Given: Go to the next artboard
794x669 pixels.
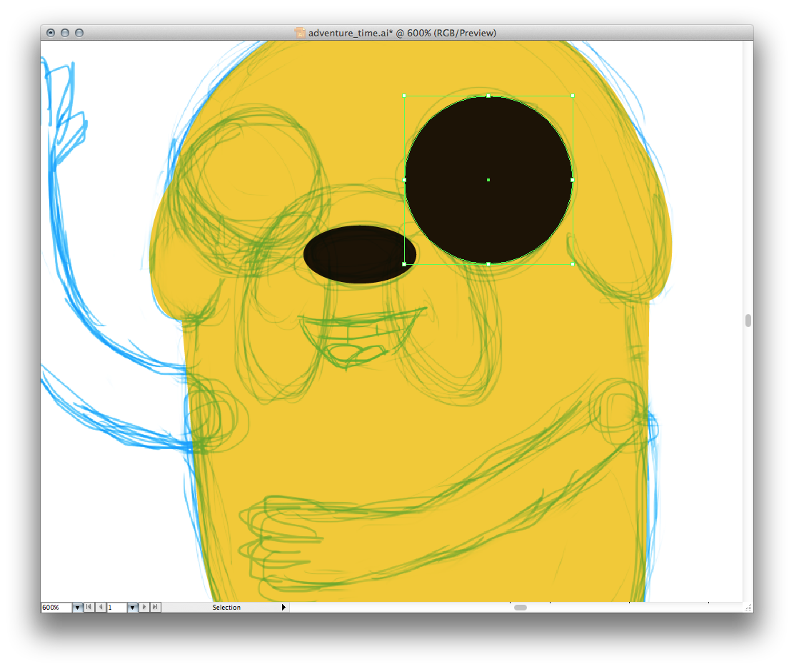Looking at the screenshot, I should point(145,608).
